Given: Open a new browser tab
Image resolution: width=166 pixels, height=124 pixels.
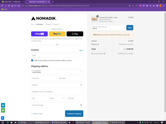Looking at the screenshot, I should pyautogui.click(x=53, y=2).
